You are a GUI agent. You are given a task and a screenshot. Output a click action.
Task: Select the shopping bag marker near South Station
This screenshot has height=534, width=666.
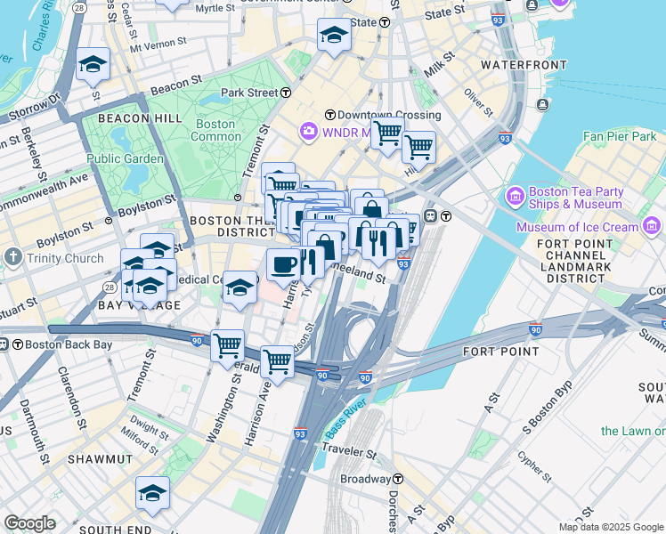coord(371,209)
